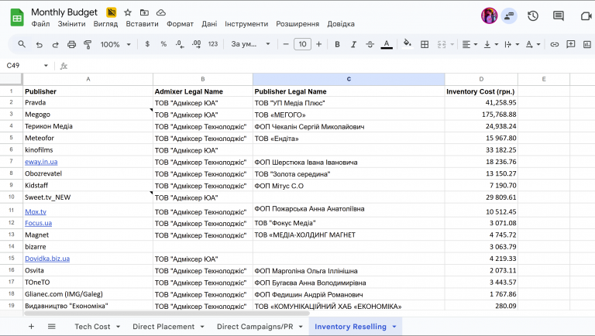
Task: Click the horizontal scrollbar
Action: click(167, 314)
